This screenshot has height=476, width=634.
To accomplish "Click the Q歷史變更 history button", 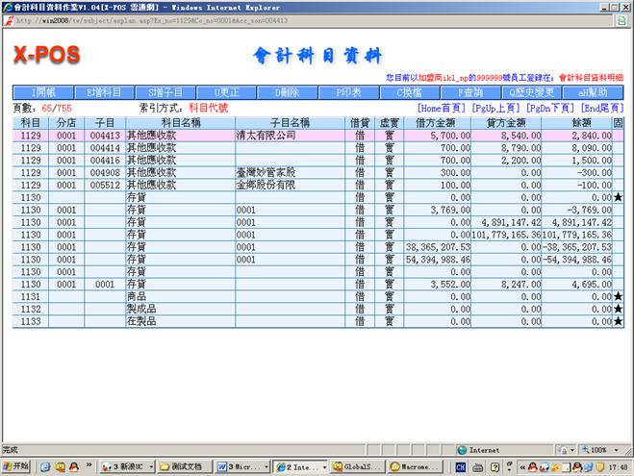I will 532,92.
